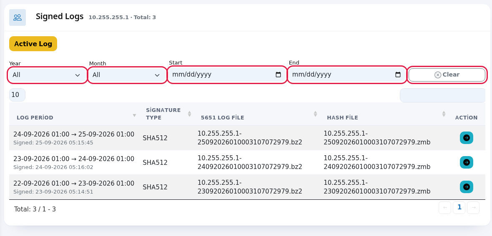Click the 'Signed: 24-09-2026 05:16:02' text
Screen dimensions: 492x236
[x=53, y=167]
